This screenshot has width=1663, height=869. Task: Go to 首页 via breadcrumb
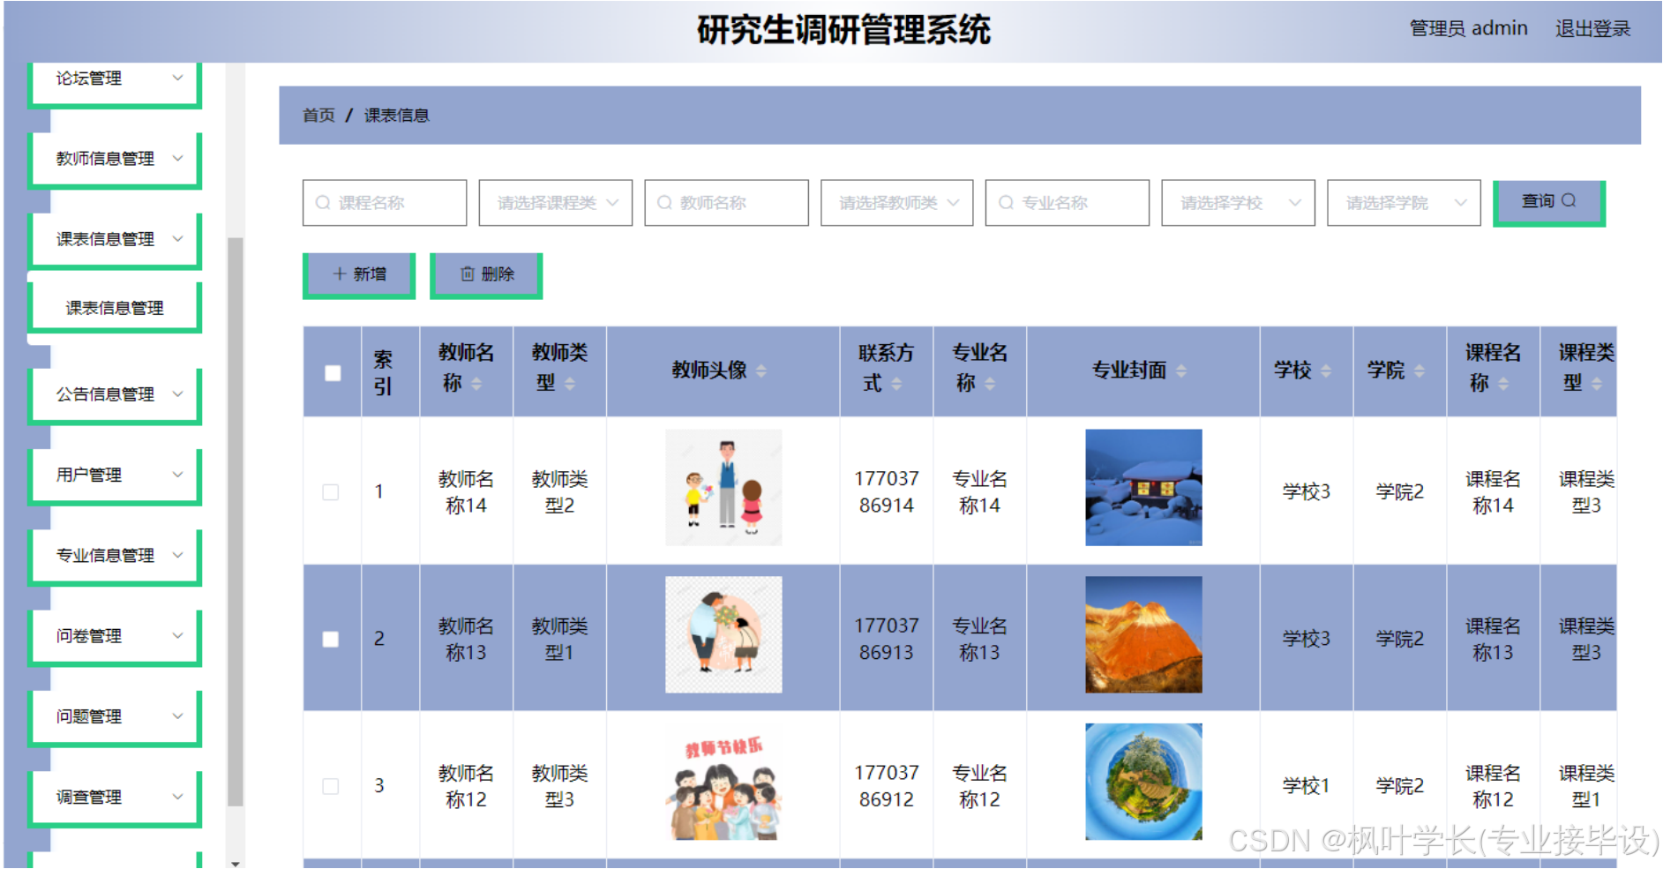point(319,116)
